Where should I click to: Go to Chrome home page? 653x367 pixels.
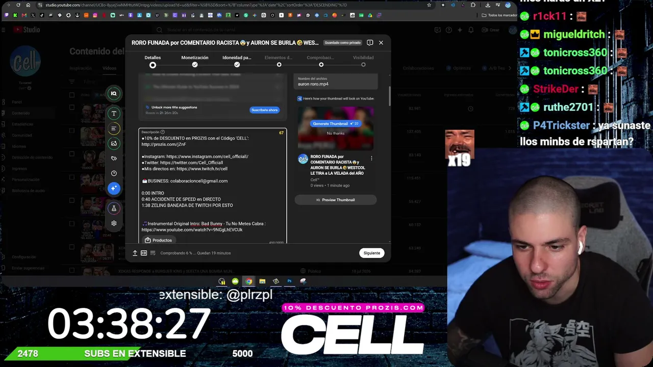point(28,5)
